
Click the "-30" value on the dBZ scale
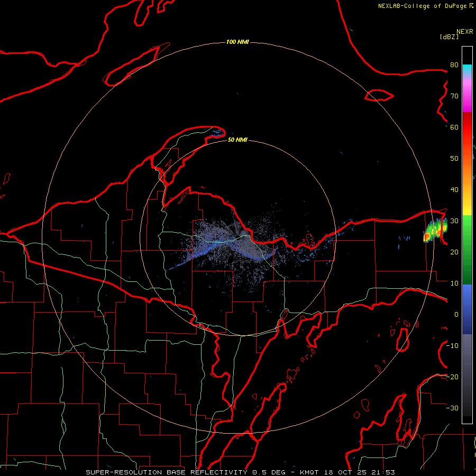(x=452, y=408)
